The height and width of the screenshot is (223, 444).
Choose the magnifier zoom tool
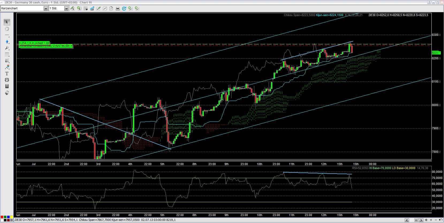coord(7,48)
